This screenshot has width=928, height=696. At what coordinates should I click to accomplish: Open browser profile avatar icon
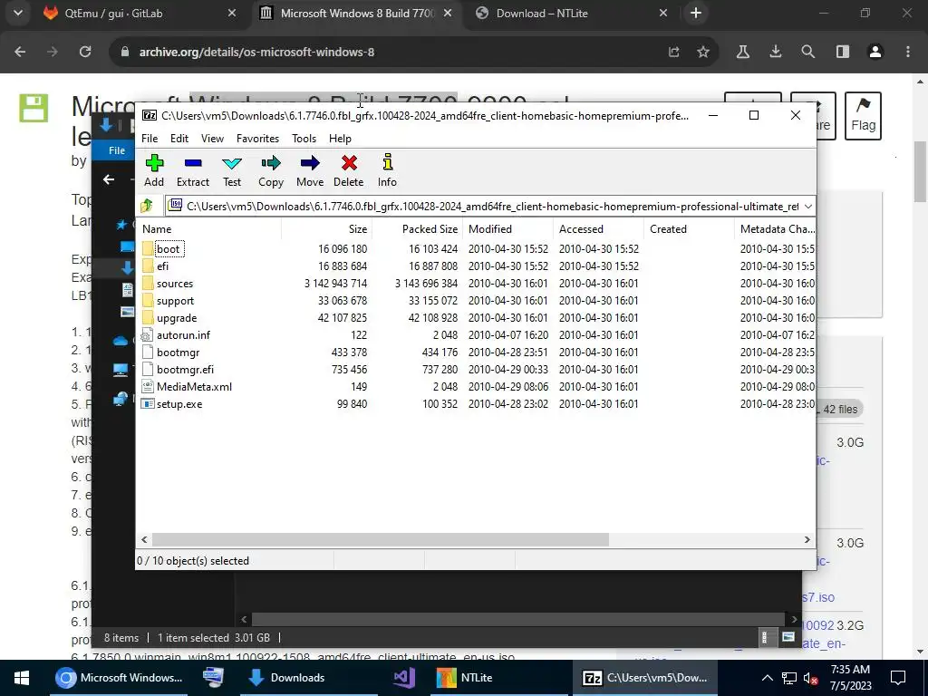875,52
